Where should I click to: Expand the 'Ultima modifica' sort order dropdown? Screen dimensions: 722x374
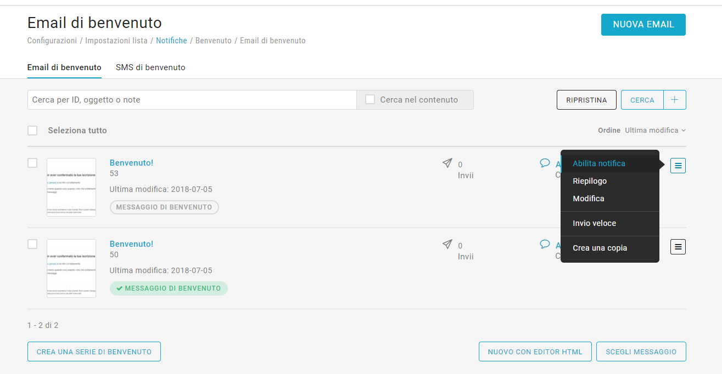656,131
